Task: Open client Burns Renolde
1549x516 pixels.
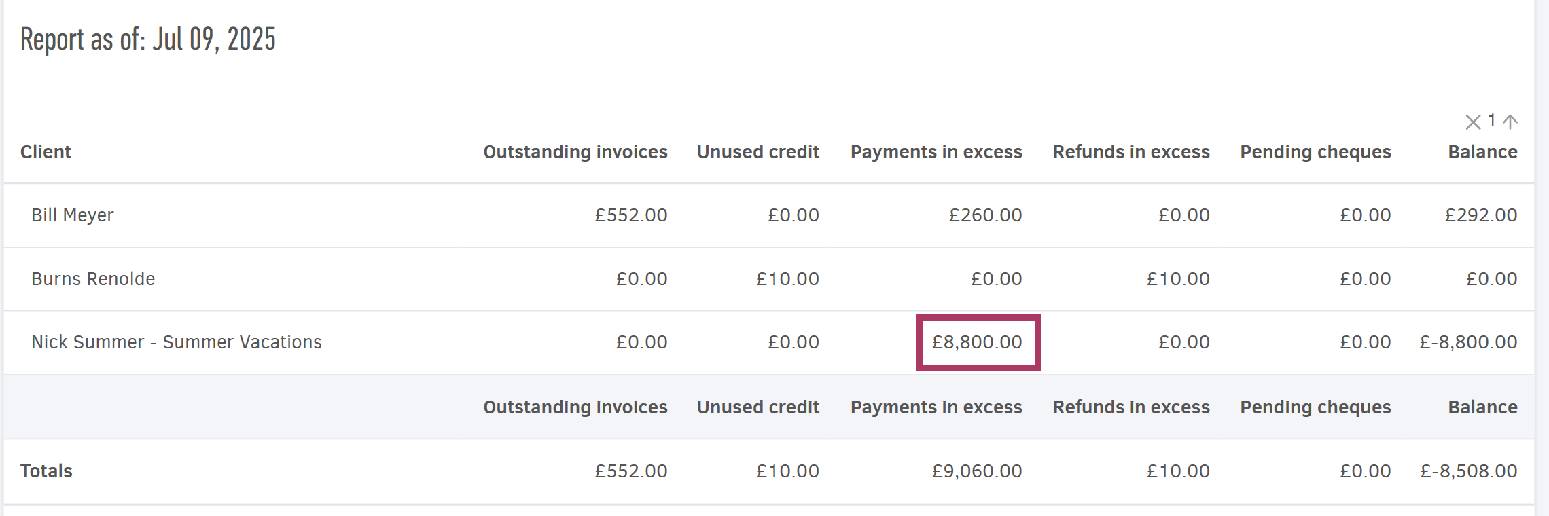Action: coord(93,279)
